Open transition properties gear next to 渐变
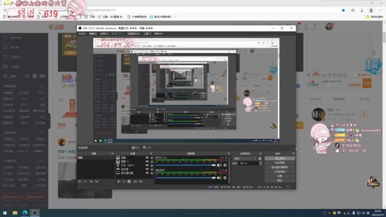The width and height of the screenshot is (386, 217). [x=260, y=159]
